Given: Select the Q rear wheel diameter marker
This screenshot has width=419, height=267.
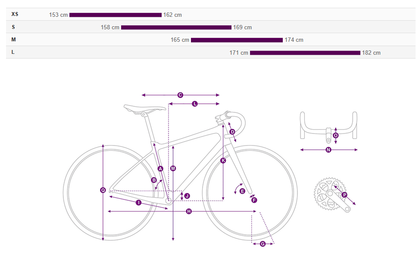Looking at the screenshot, I should 103,190.
